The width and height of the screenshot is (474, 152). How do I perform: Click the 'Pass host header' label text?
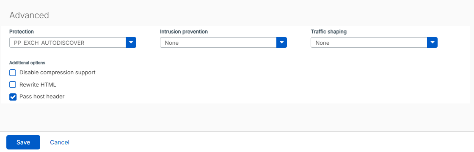[42, 97]
